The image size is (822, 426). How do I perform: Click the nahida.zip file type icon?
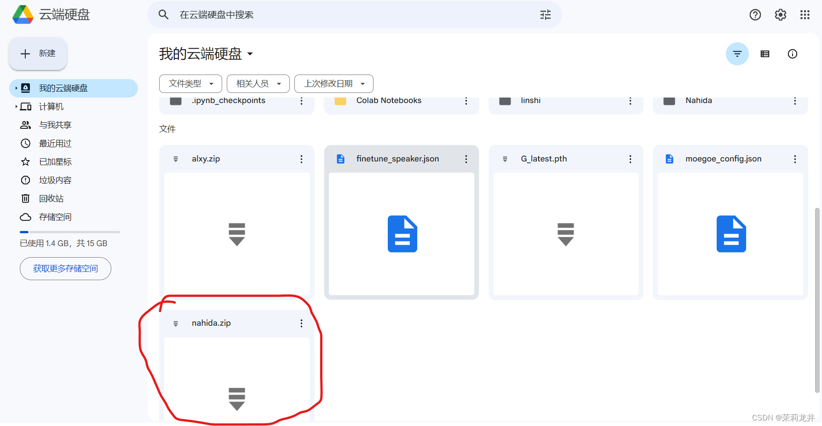176,323
